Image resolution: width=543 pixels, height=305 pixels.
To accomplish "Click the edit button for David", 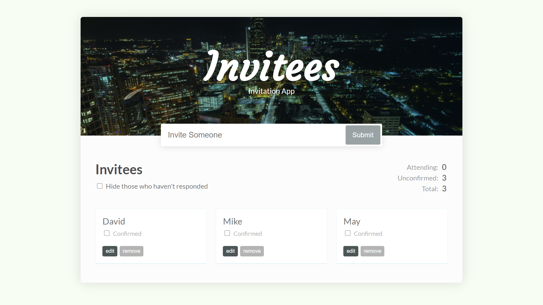I will coord(110,251).
